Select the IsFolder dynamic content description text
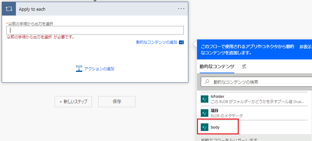Image resolution: width=312 pixels, height=141 pixels. click(x=257, y=102)
